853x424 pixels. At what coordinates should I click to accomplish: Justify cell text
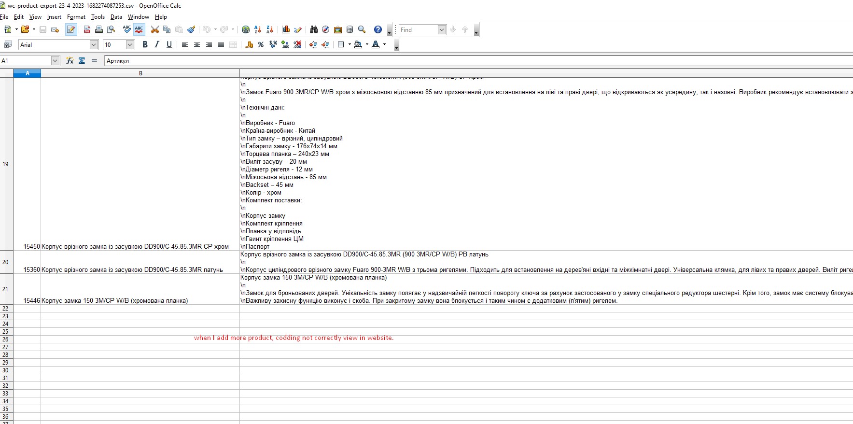tap(221, 44)
